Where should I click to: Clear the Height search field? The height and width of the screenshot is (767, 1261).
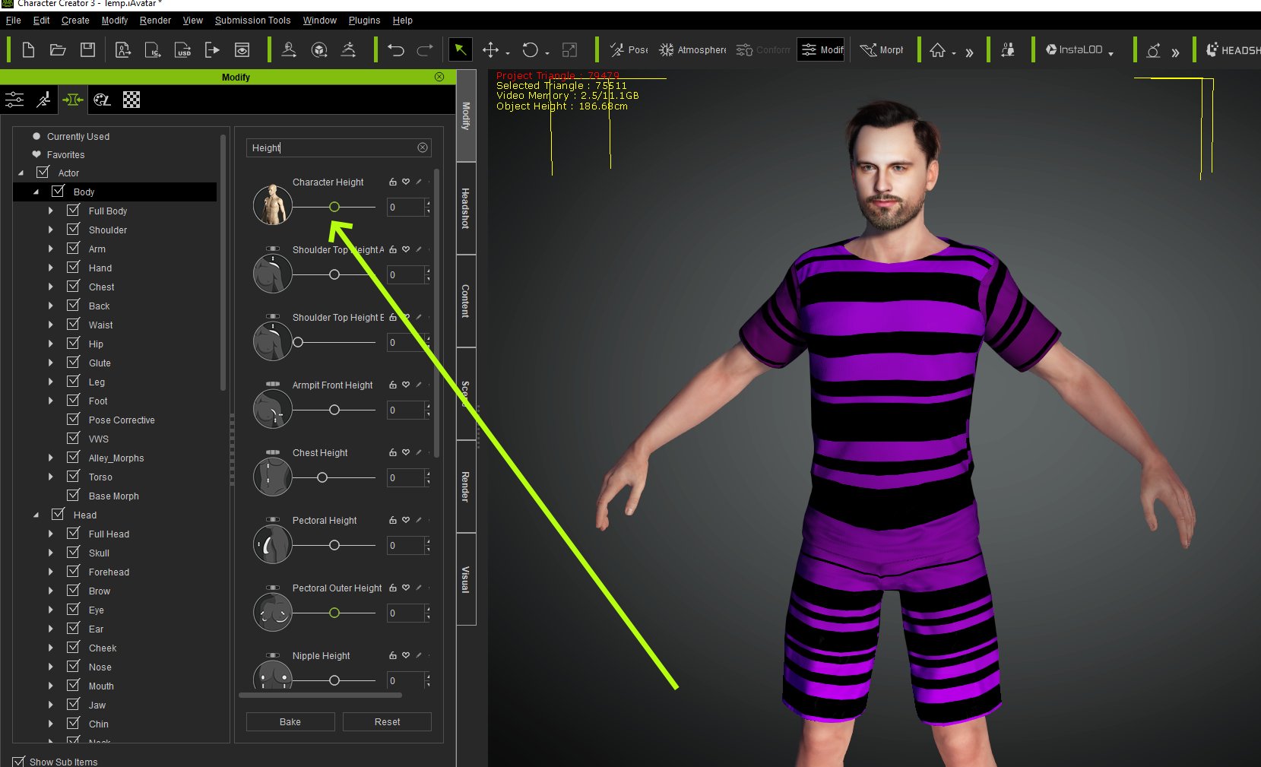click(x=423, y=147)
